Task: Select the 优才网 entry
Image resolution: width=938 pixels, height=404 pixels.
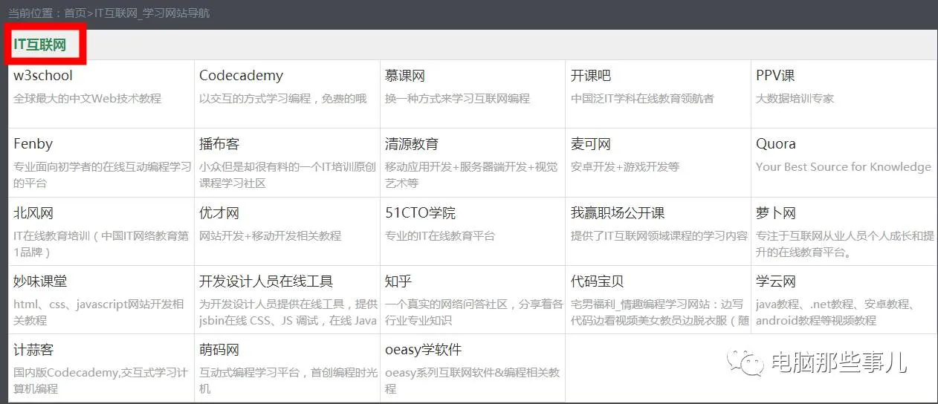Action: point(219,212)
